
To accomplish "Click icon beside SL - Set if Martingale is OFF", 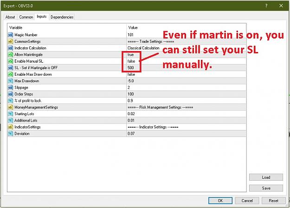I will 11,68.
